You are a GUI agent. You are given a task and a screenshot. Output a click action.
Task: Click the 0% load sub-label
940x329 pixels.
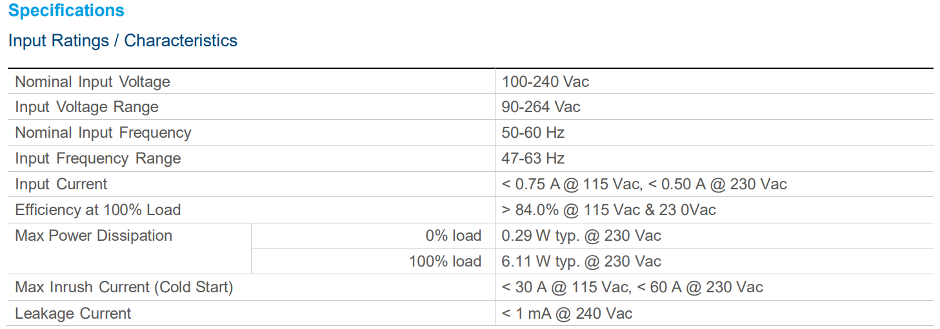(x=453, y=236)
